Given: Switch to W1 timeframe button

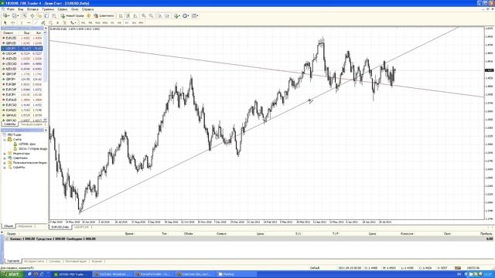Looking at the screenshot, I should 134,22.
